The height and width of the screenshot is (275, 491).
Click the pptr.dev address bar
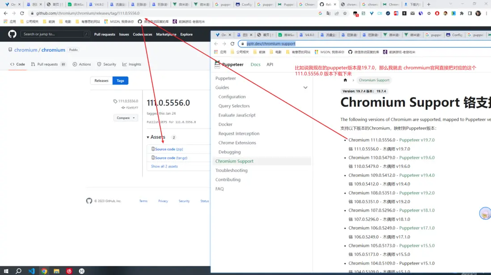coord(365,44)
